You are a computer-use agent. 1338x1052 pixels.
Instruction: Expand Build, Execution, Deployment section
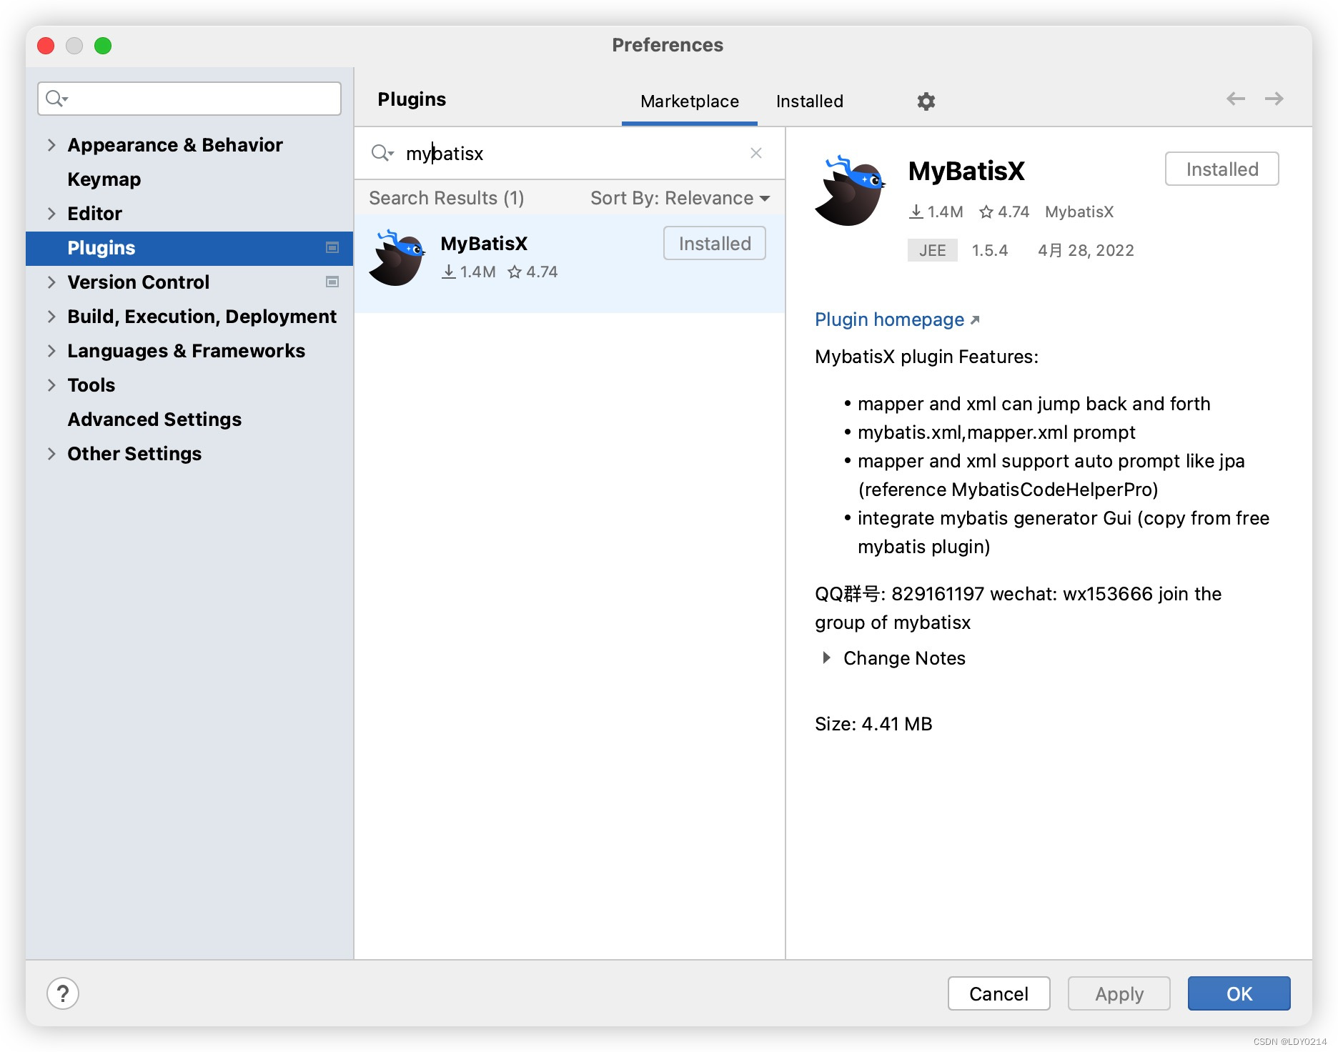51,317
